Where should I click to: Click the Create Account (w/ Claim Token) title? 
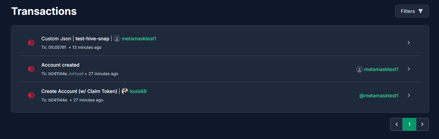(x=79, y=91)
